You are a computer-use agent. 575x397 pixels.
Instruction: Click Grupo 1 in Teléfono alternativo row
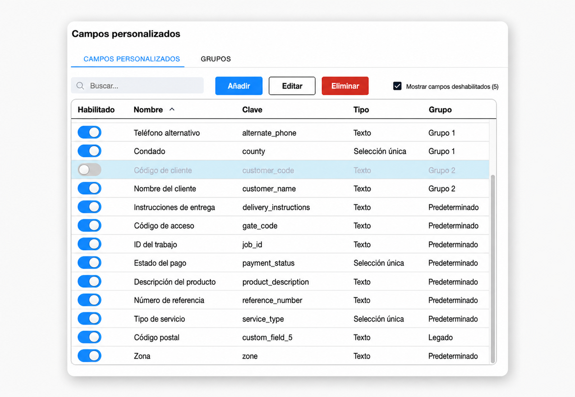click(441, 133)
